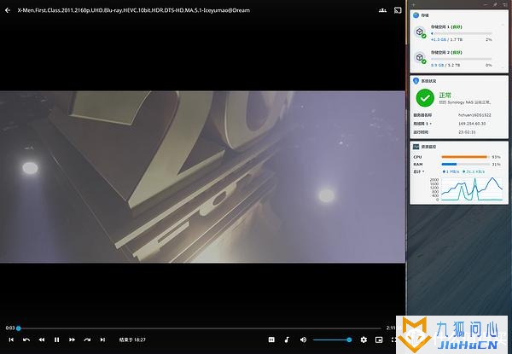Minimize the Synology widget panel
The height and width of the screenshot is (354, 512).
coord(486,4)
